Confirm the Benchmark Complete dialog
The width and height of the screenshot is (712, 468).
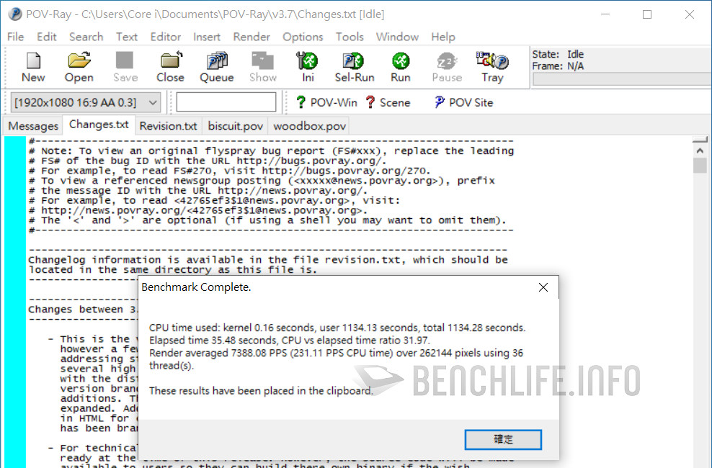coord(503,439)
